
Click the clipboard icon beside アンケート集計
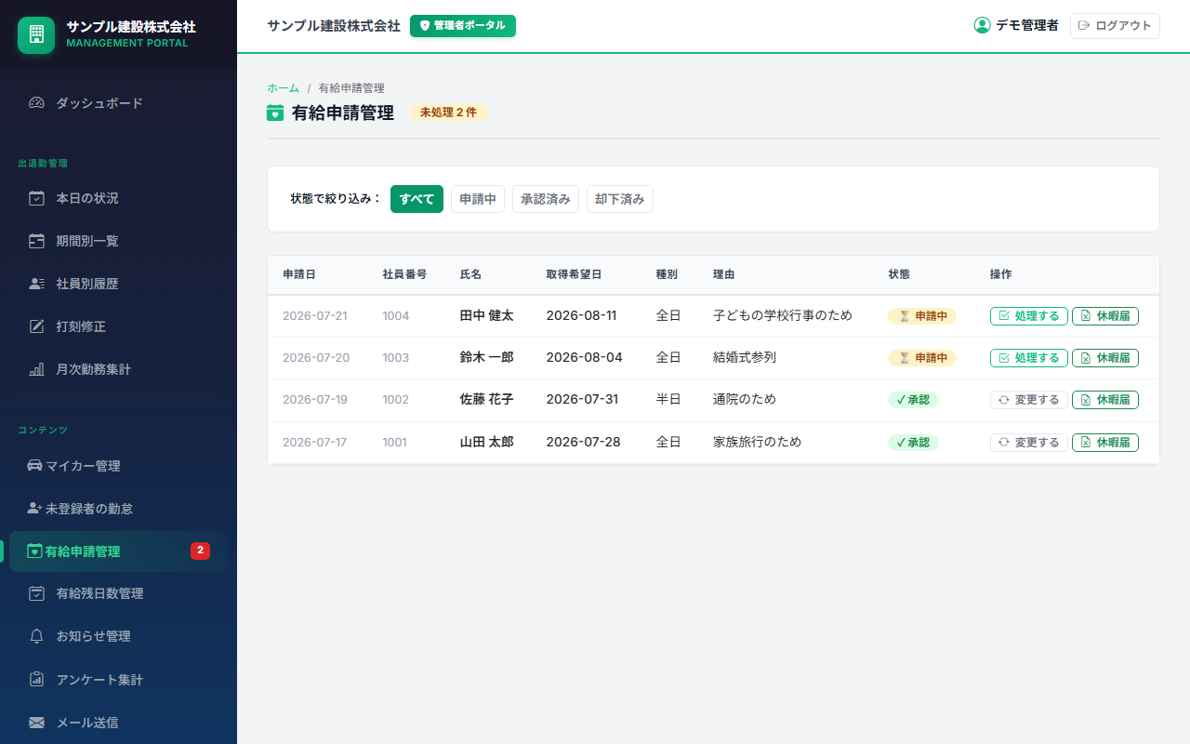click(x=37, y=679)
